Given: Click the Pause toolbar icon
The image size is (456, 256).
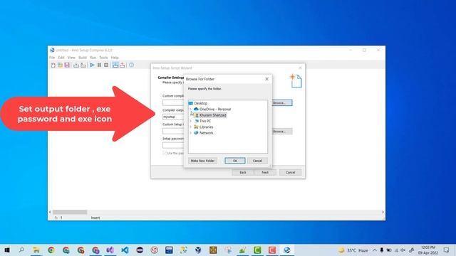Looking at the screenshot, I should 99,65.
